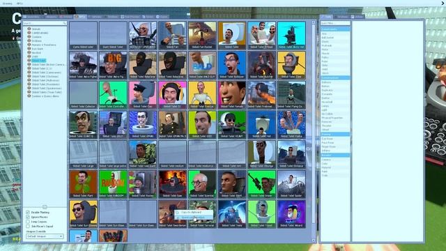Image resolution: width=446 pixels, height=251 pixels.
Task: Select the Skibidi Toilet Female thumbnail
Action: (232, 95)
